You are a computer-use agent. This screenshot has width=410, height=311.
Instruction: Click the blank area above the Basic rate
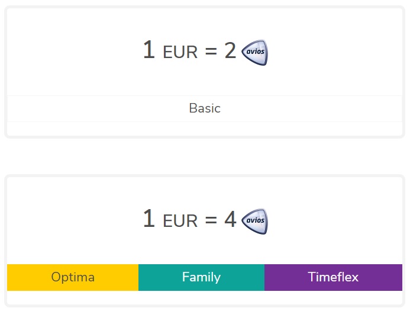click(x=205, y=21)
